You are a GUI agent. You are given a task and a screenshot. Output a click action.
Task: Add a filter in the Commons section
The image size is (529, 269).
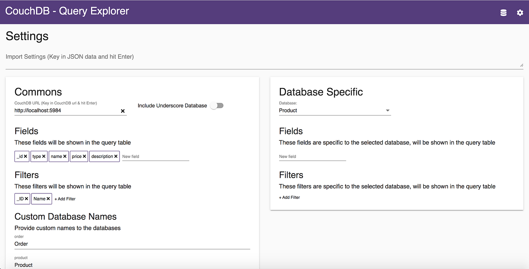pos(65,199)
